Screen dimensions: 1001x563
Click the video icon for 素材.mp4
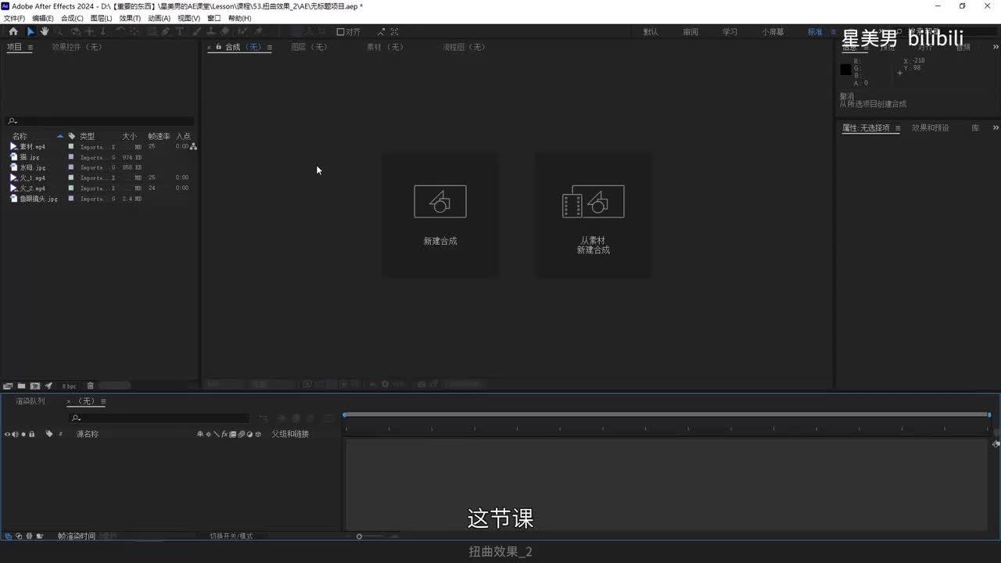point(13,146)
